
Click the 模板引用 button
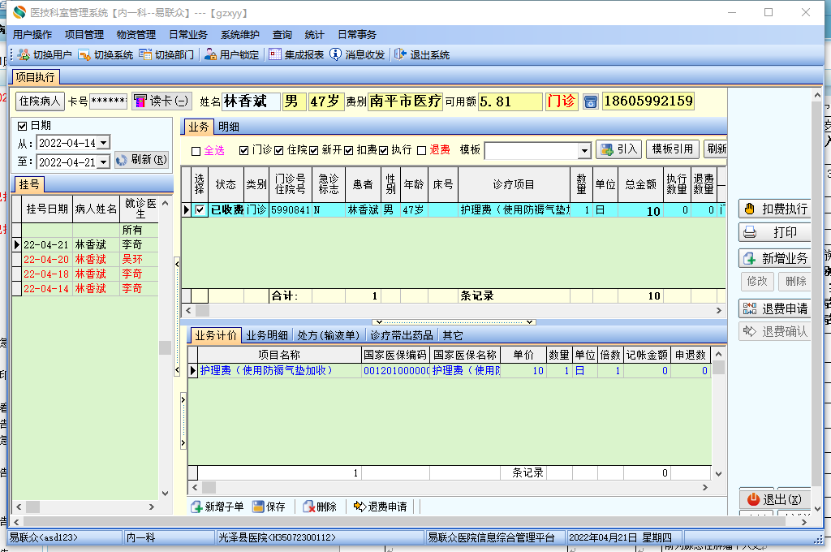point(673,149)
